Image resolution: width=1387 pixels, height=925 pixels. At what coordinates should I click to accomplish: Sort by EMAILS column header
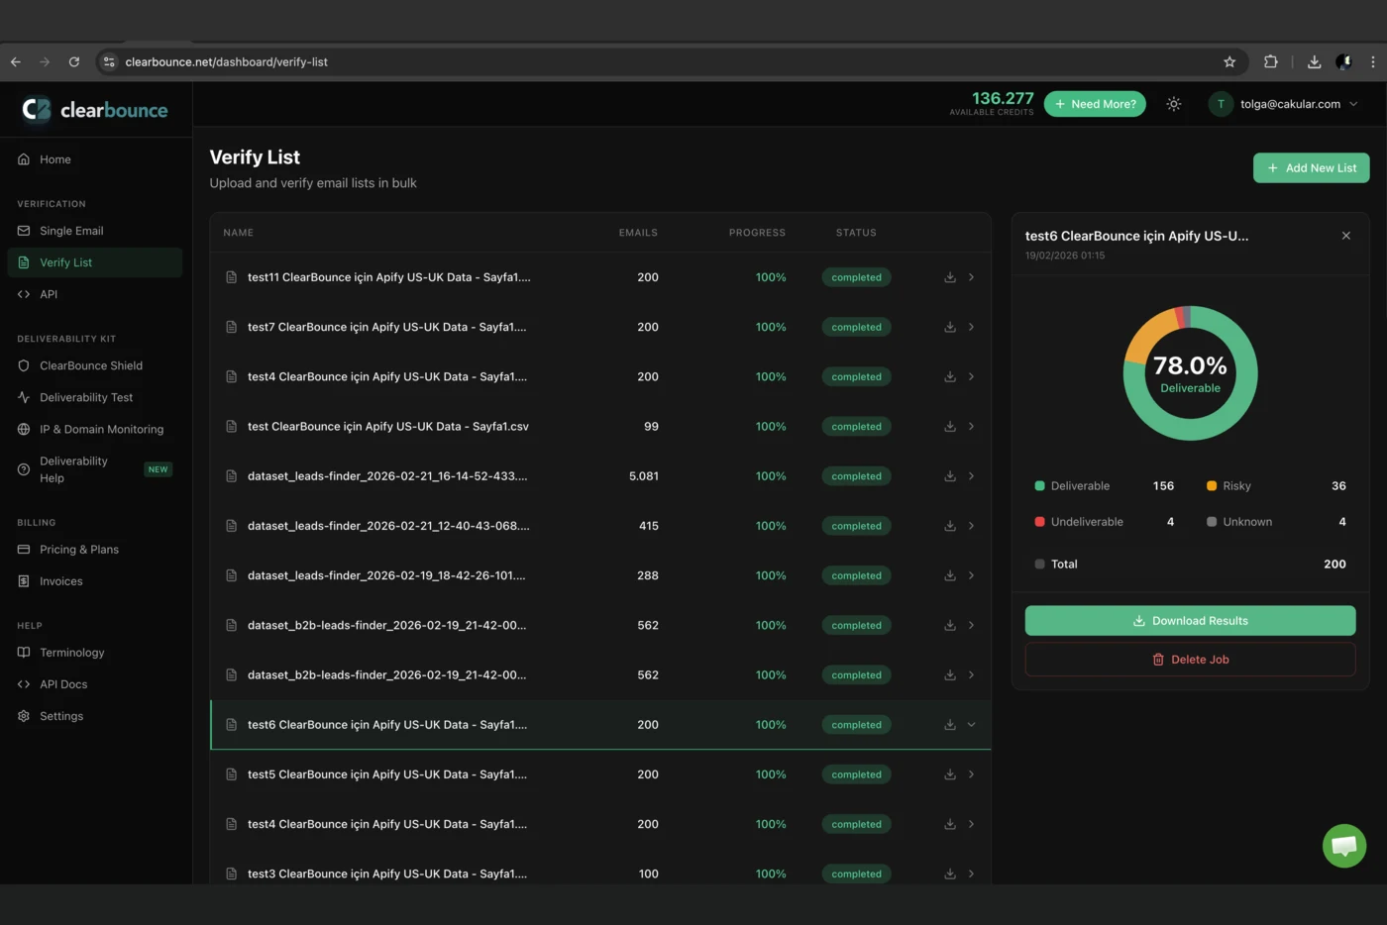pyautogui.click(x=638, y=233)
